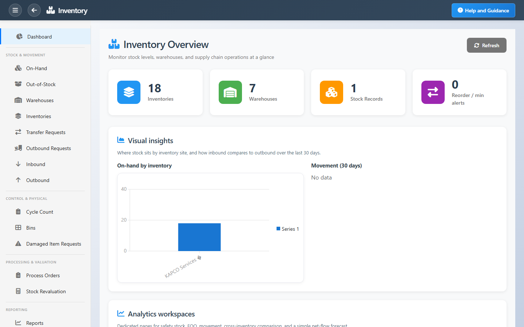524x327 pixels.
Task: Click the Process Orders clipboard icon
Action: pos(18,275)
